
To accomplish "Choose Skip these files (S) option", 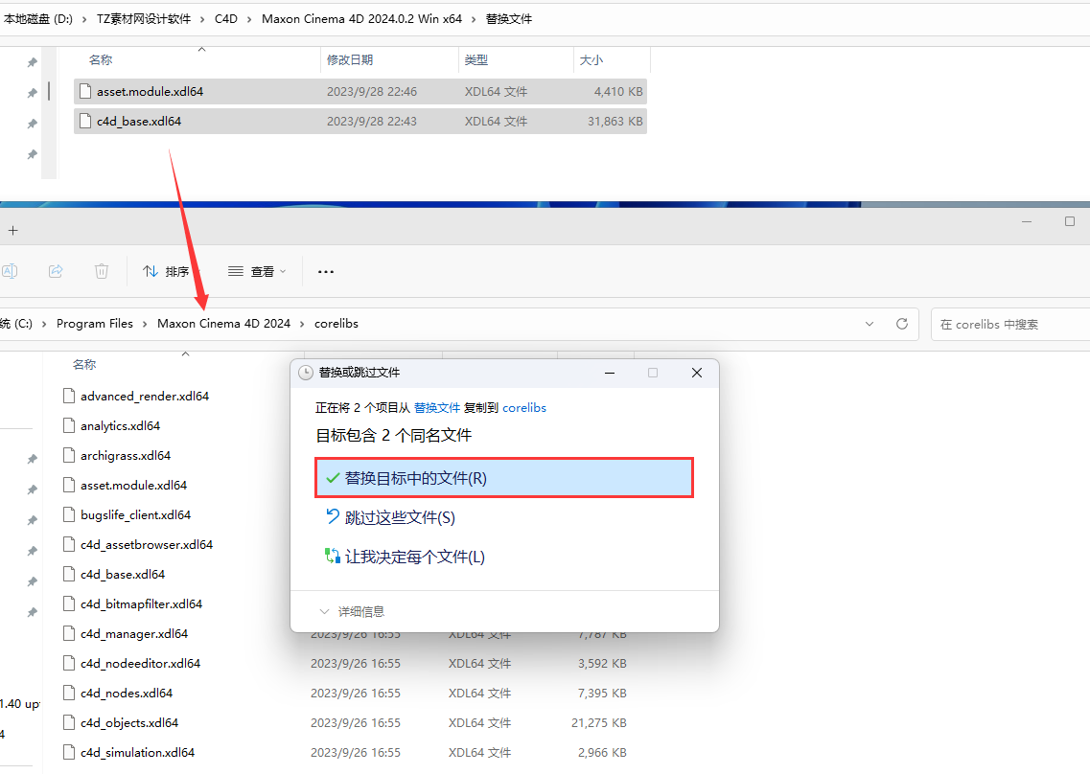I will point(390,517).
